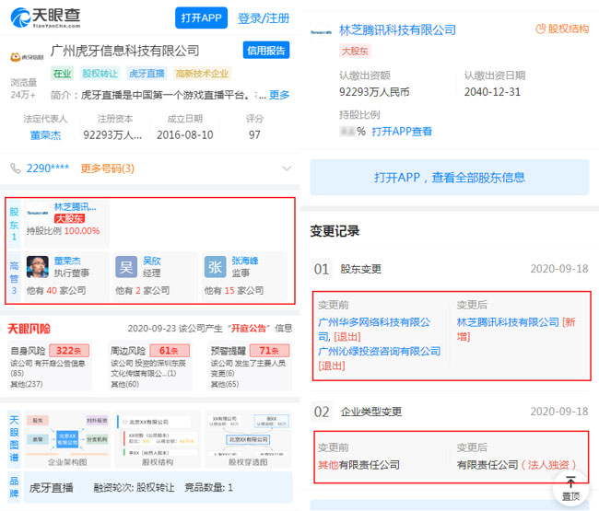Screen dimensions: 599x511
Task: Click the score value 97
Action: 254,134
